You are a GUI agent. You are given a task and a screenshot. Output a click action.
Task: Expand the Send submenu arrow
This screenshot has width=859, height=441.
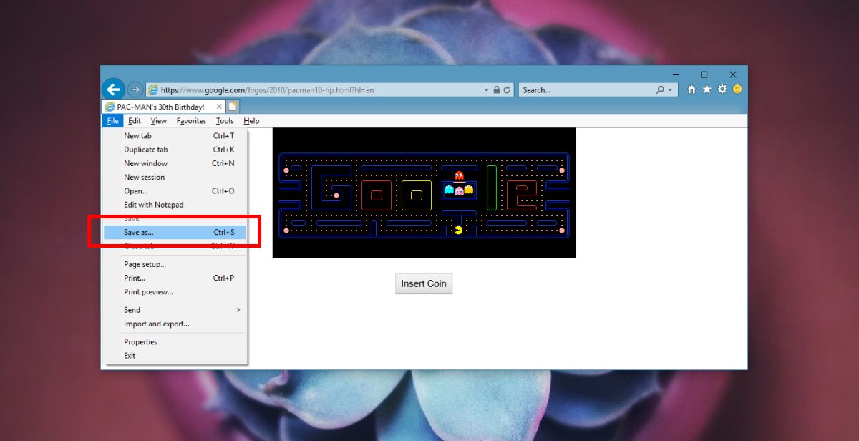click(x=238, y=310)
